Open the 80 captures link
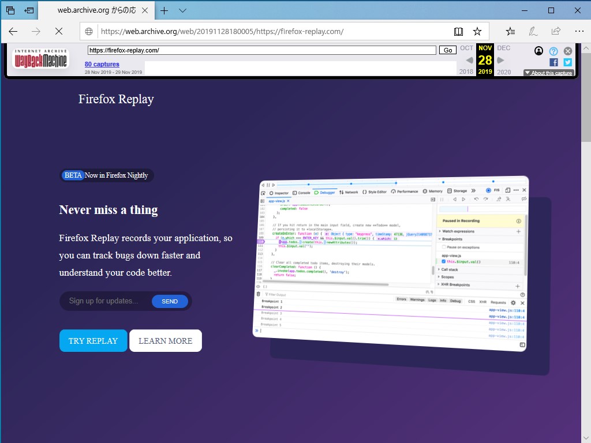Image resolution: width=591 pixels, height=443 pixels. point(102,64)
